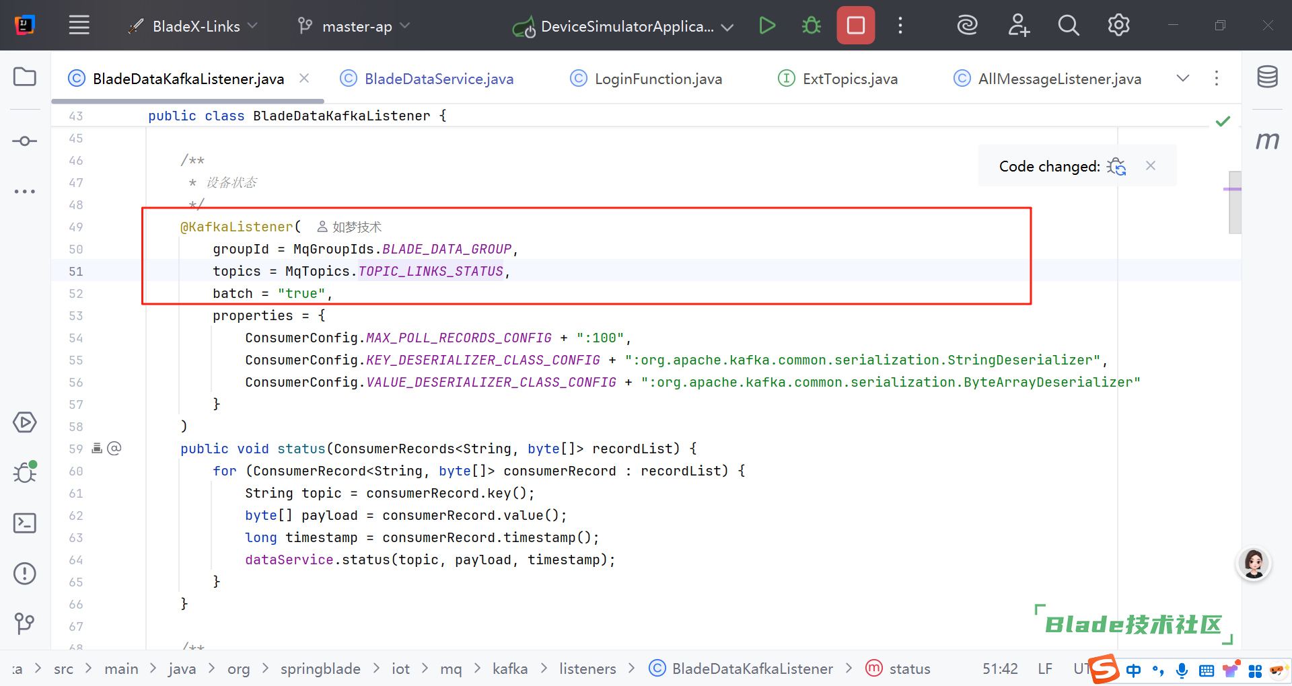Open Code With Me add-user icon
This screenshot has height=686, width=1292.
(x=1018, y=26)
